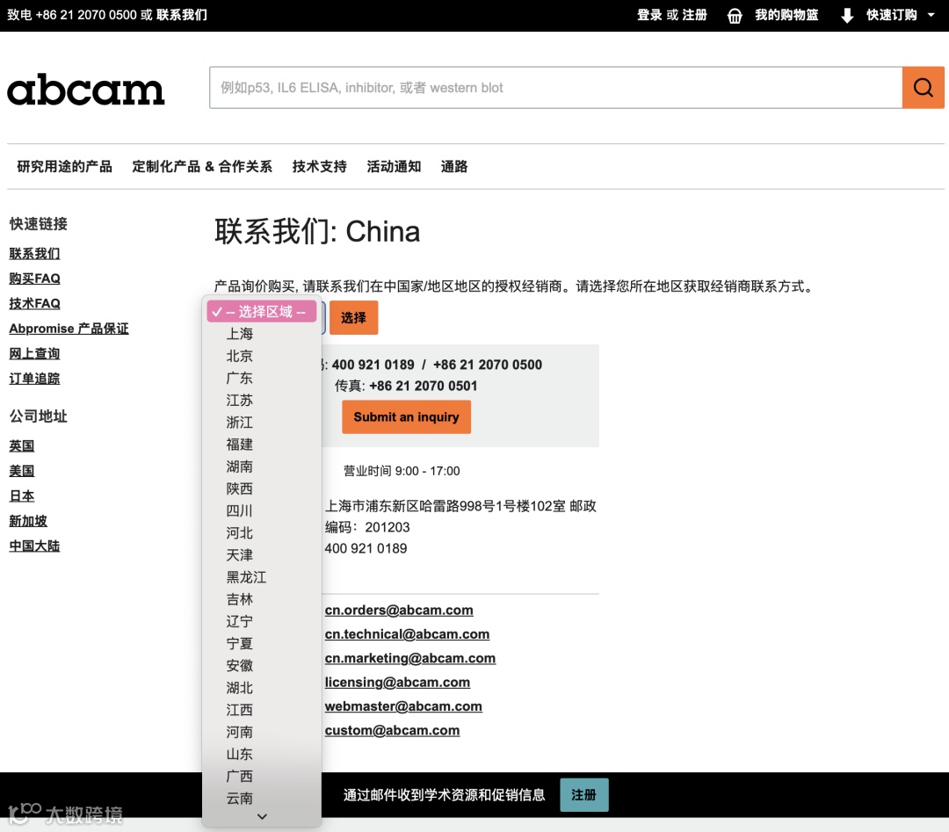Open 快速订购 link

892,15
